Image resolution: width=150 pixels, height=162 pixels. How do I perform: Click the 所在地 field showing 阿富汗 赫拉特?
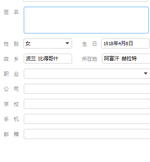coord(126,59)
